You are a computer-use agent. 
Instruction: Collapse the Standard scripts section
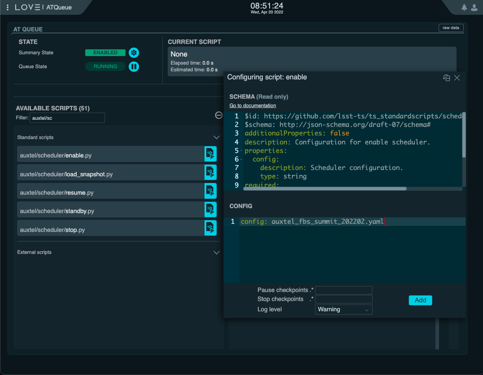click(217, 137)
